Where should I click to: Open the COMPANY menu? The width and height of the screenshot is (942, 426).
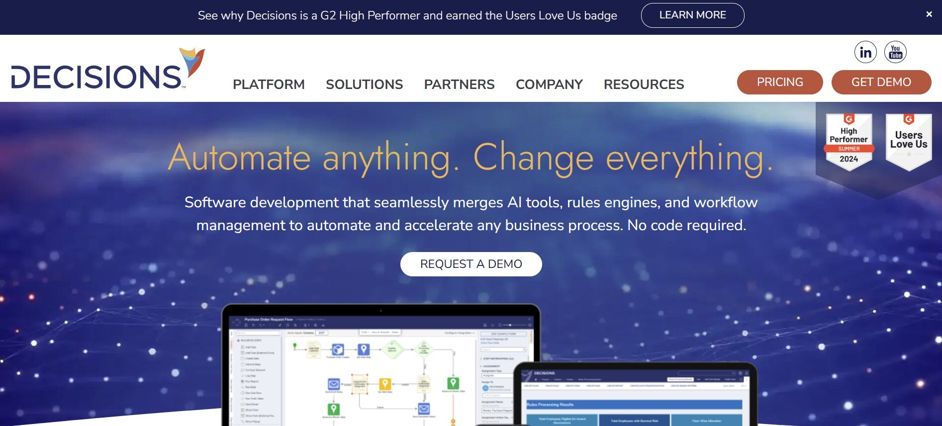pyautogui.click(x=549, y=85)
